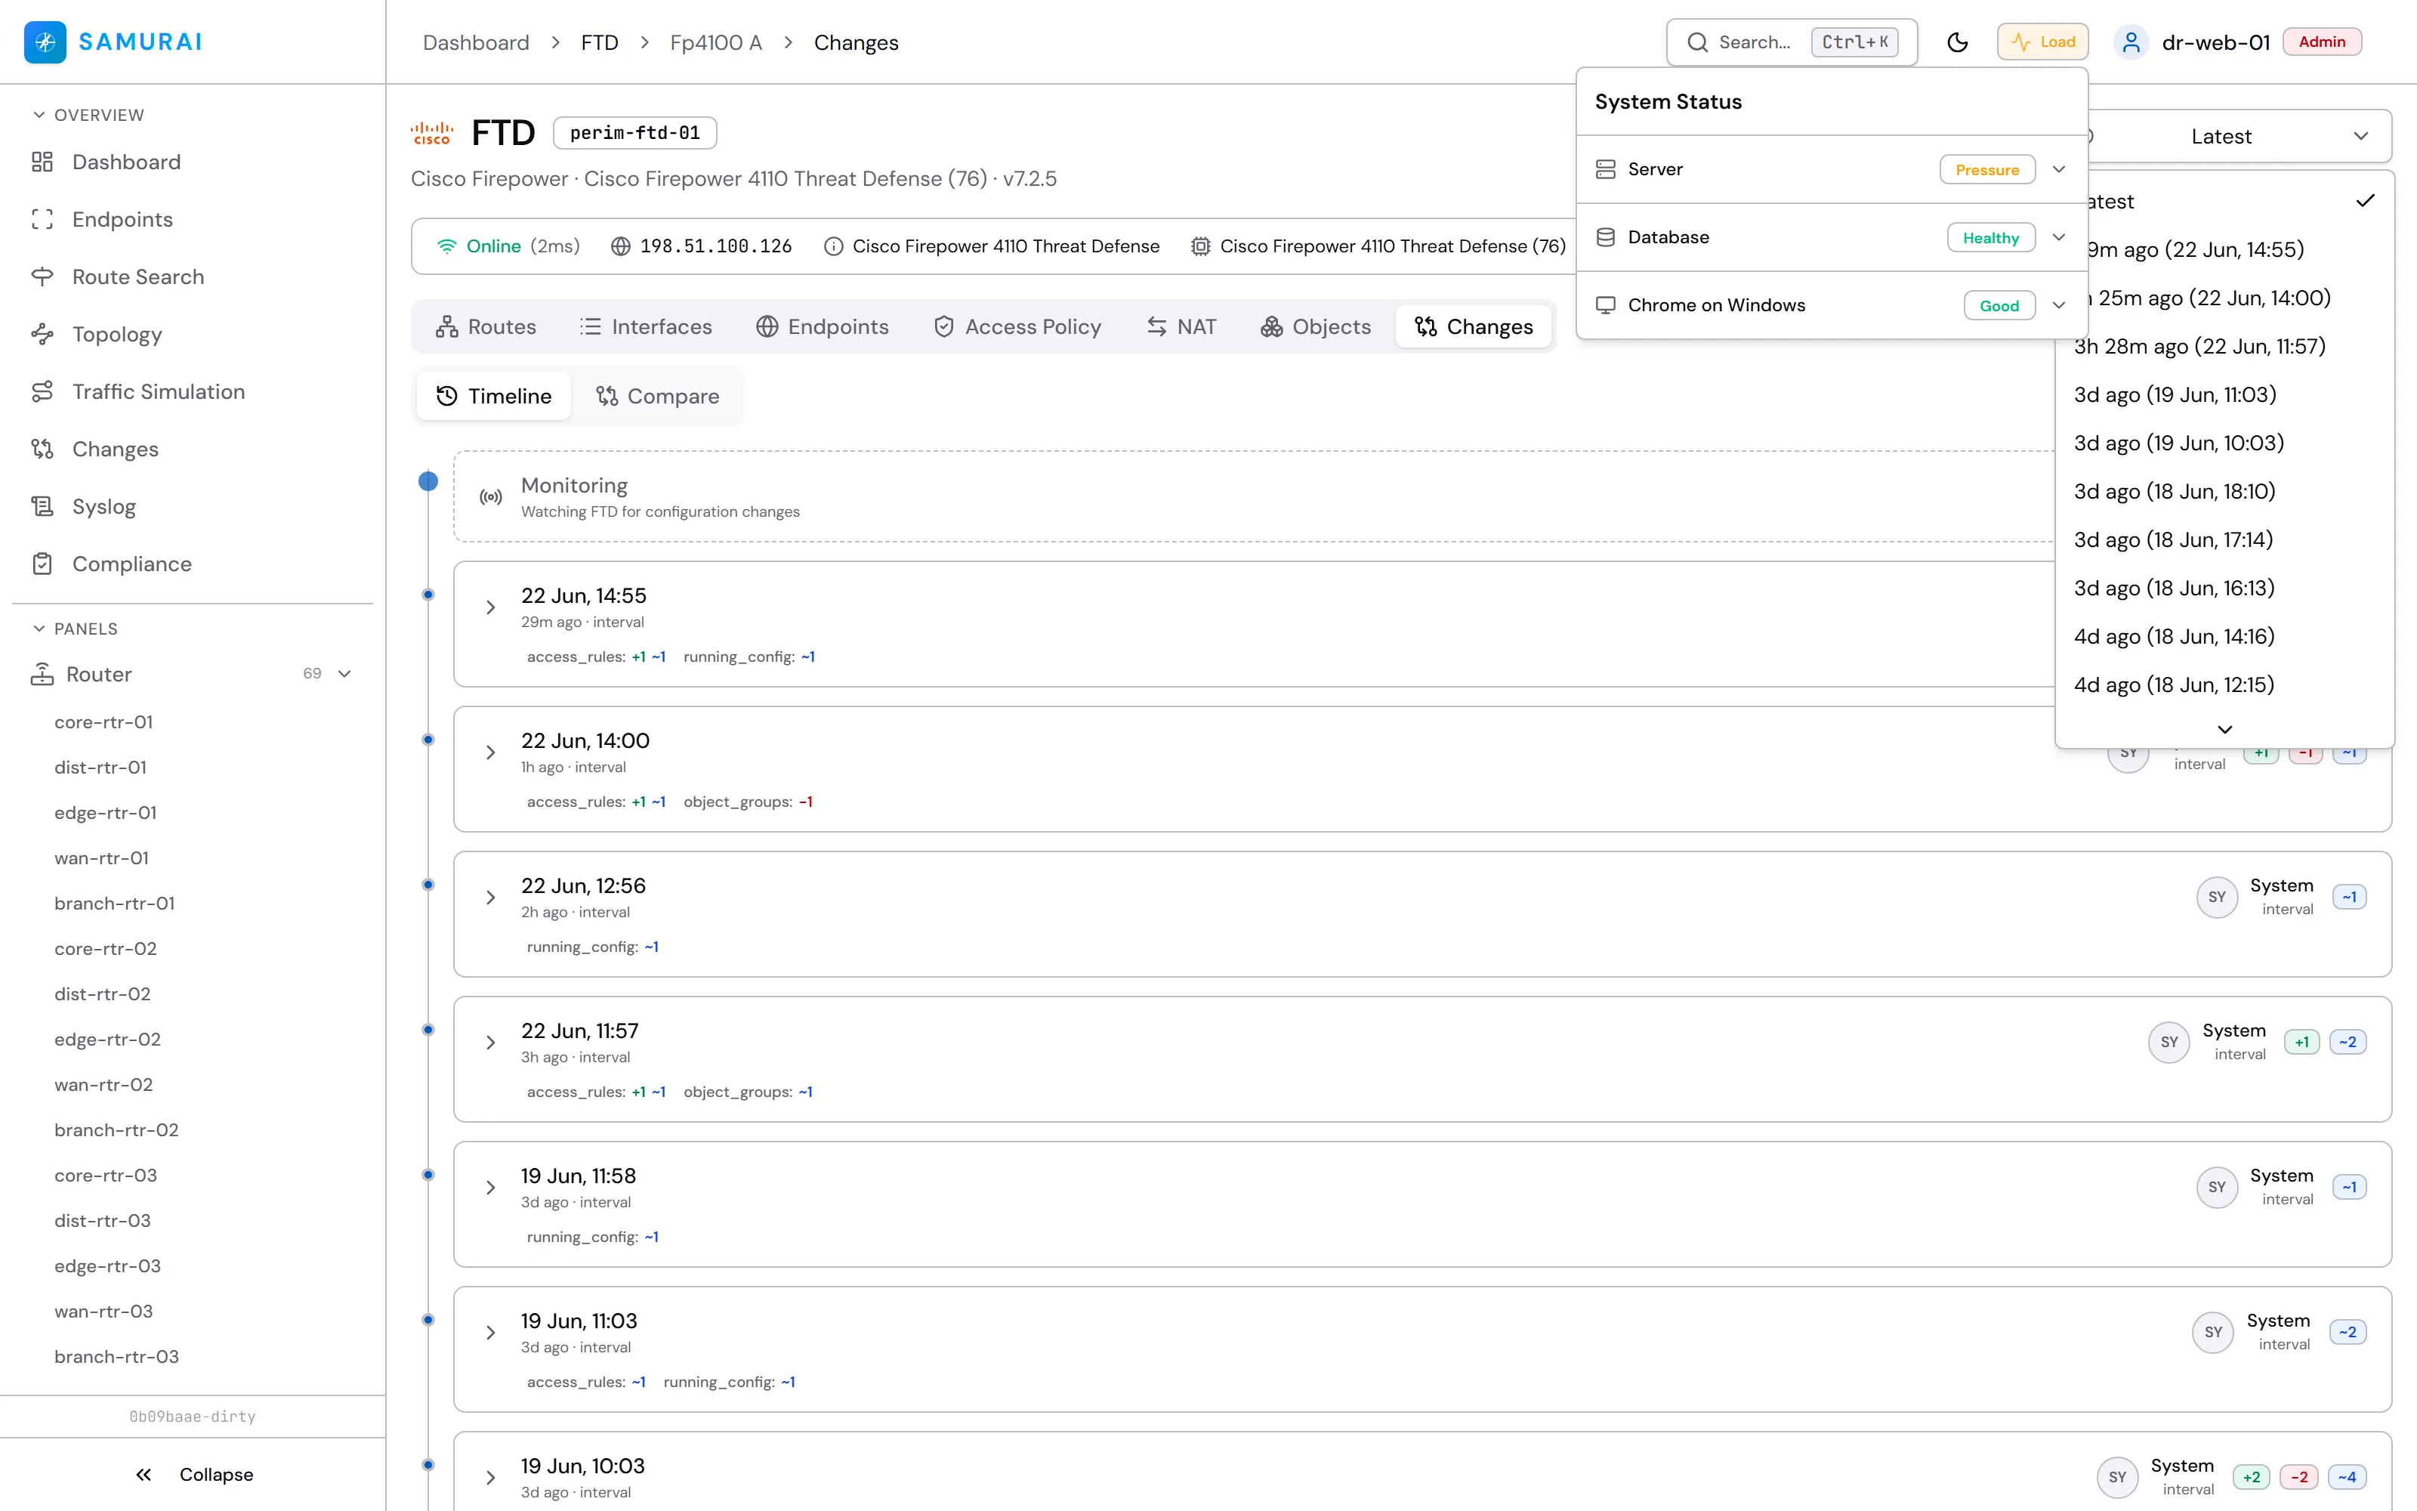2417x1511 pixels.
Task: Open branch-rtr-03 router in sidebar
Action: (x=117, y=1357)
